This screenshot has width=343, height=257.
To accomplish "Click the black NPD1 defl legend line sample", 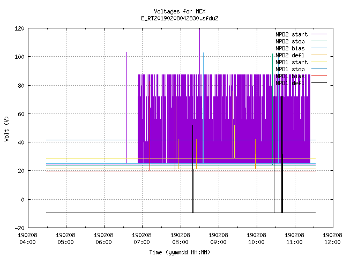I will tap(319, 83).
